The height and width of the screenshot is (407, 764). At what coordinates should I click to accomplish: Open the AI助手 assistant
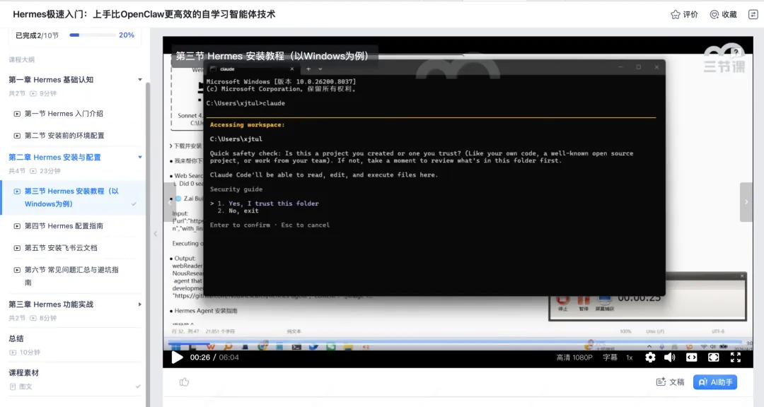[715, 382]
